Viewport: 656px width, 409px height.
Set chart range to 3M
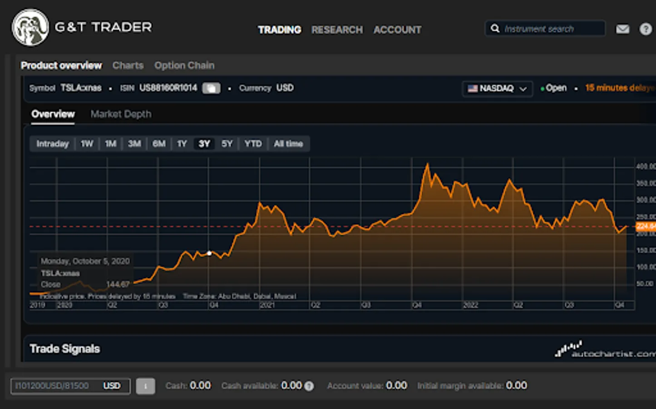pyautogui.click(x=134, y=144)
